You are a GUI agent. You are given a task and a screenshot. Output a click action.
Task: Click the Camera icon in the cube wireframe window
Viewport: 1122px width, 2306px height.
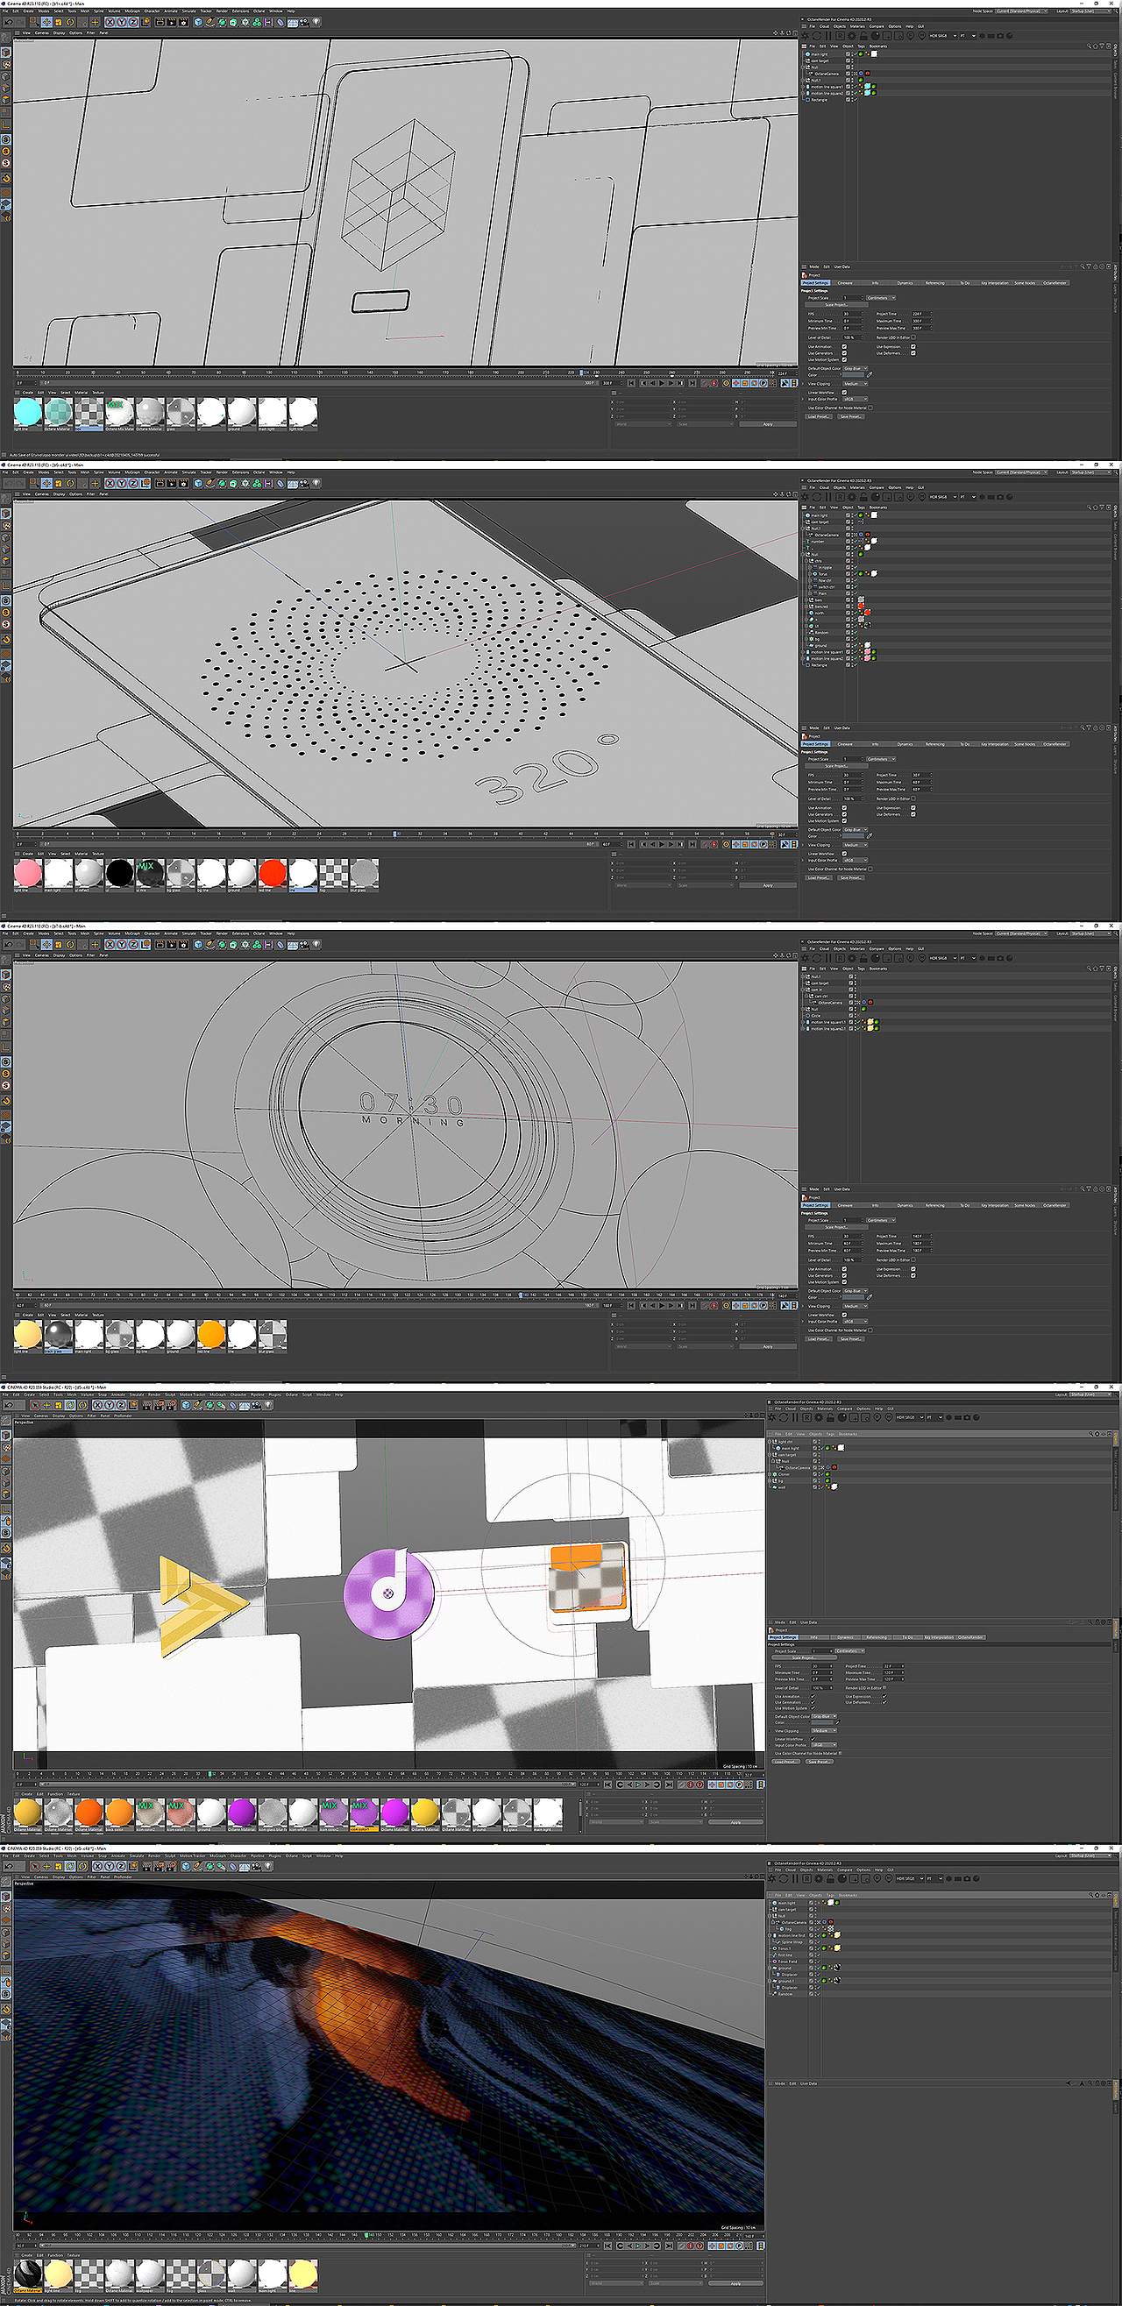[x=304, y=22]
